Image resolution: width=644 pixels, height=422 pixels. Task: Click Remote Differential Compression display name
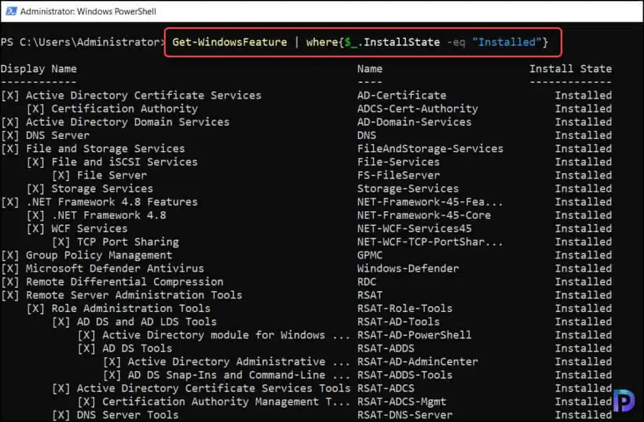click(x=125, y=282)
